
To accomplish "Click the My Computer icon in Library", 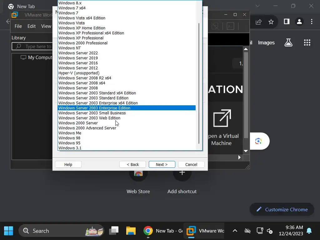I will click(x=23, y=57).
